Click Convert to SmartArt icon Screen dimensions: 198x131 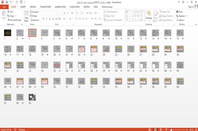coord(105,20)
